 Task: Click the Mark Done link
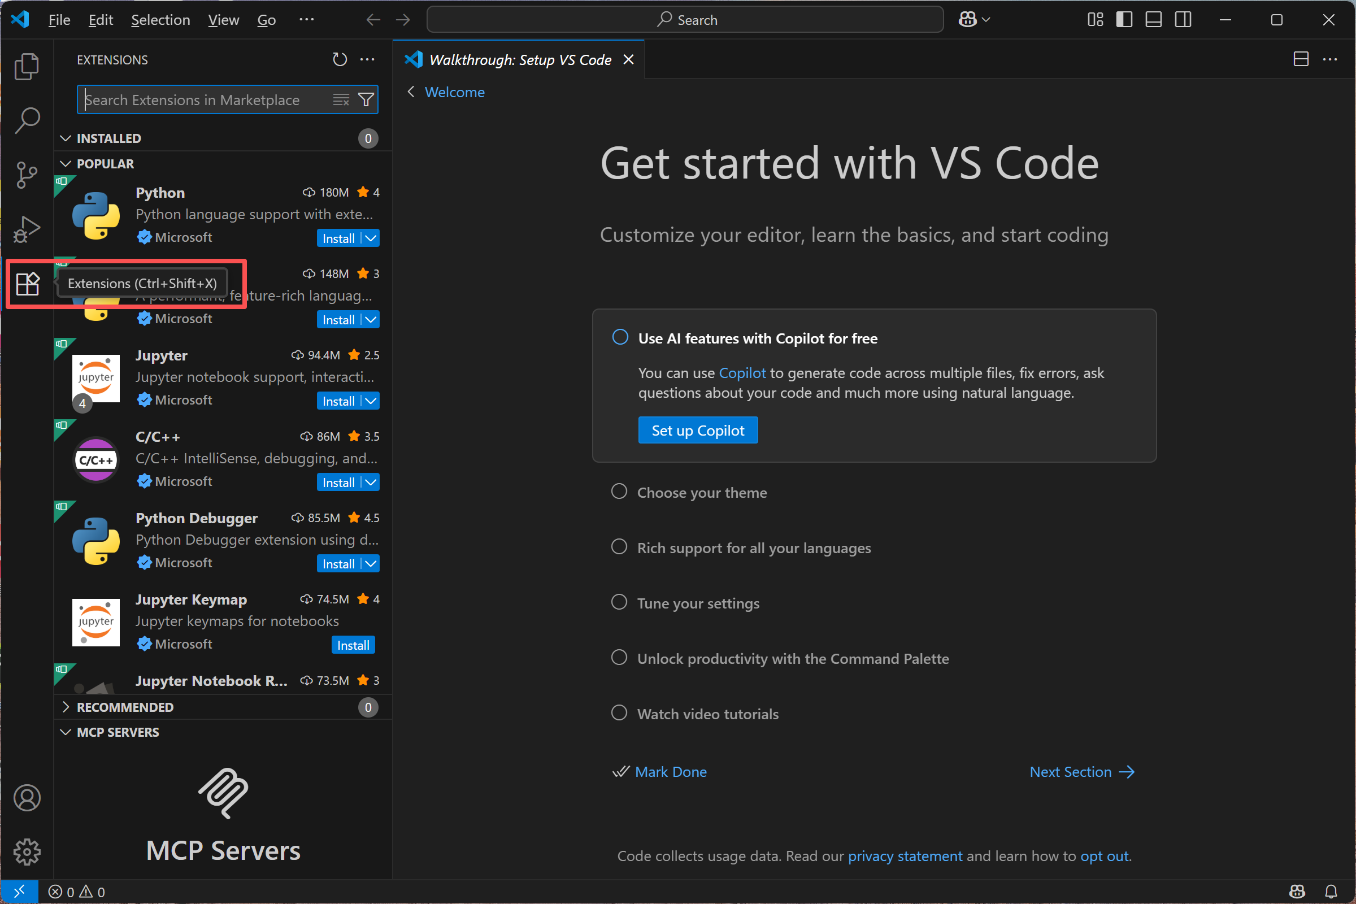(x=671, y=771)
